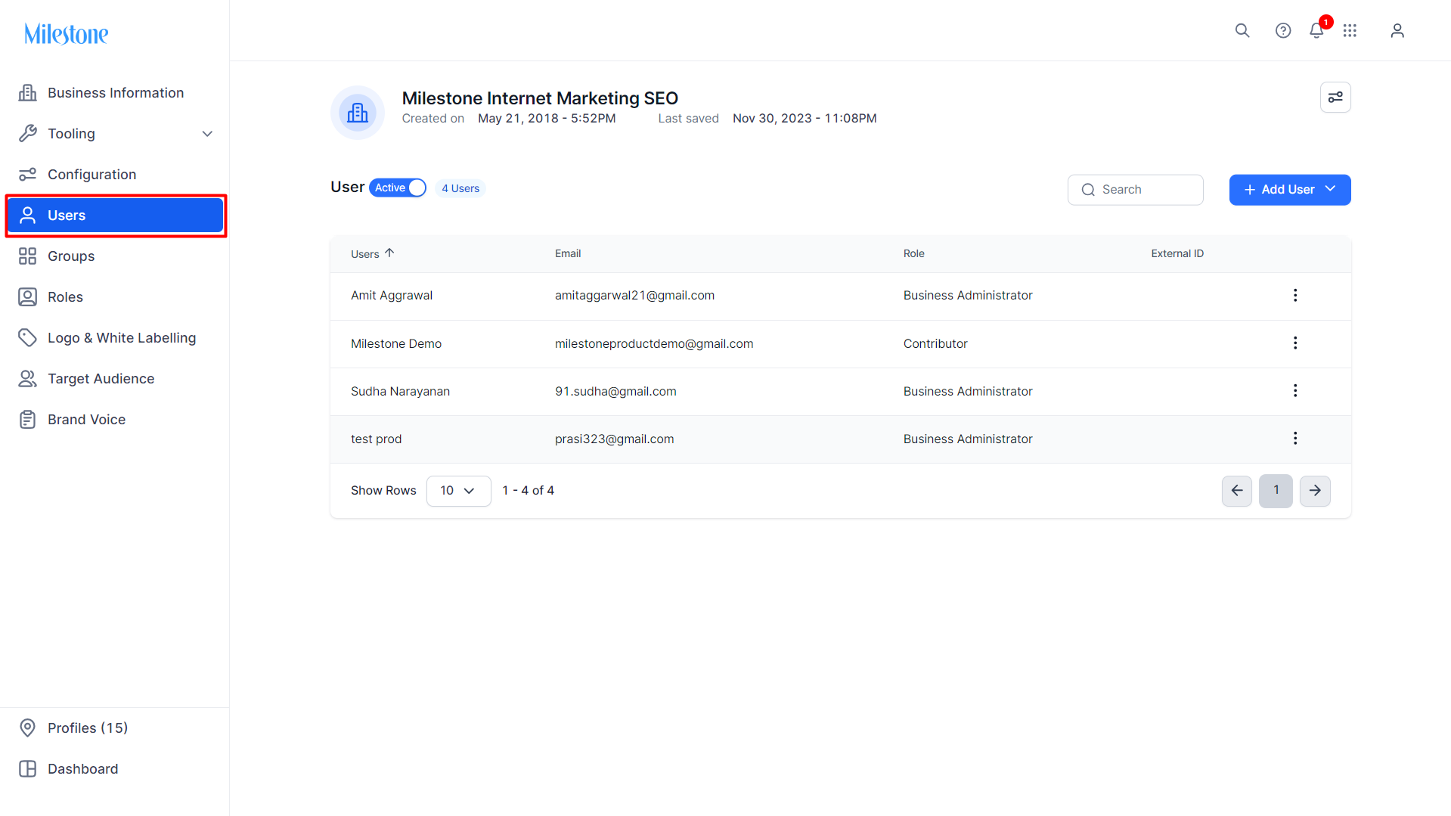Select the name Sudha Narayanan

point(400,392)
